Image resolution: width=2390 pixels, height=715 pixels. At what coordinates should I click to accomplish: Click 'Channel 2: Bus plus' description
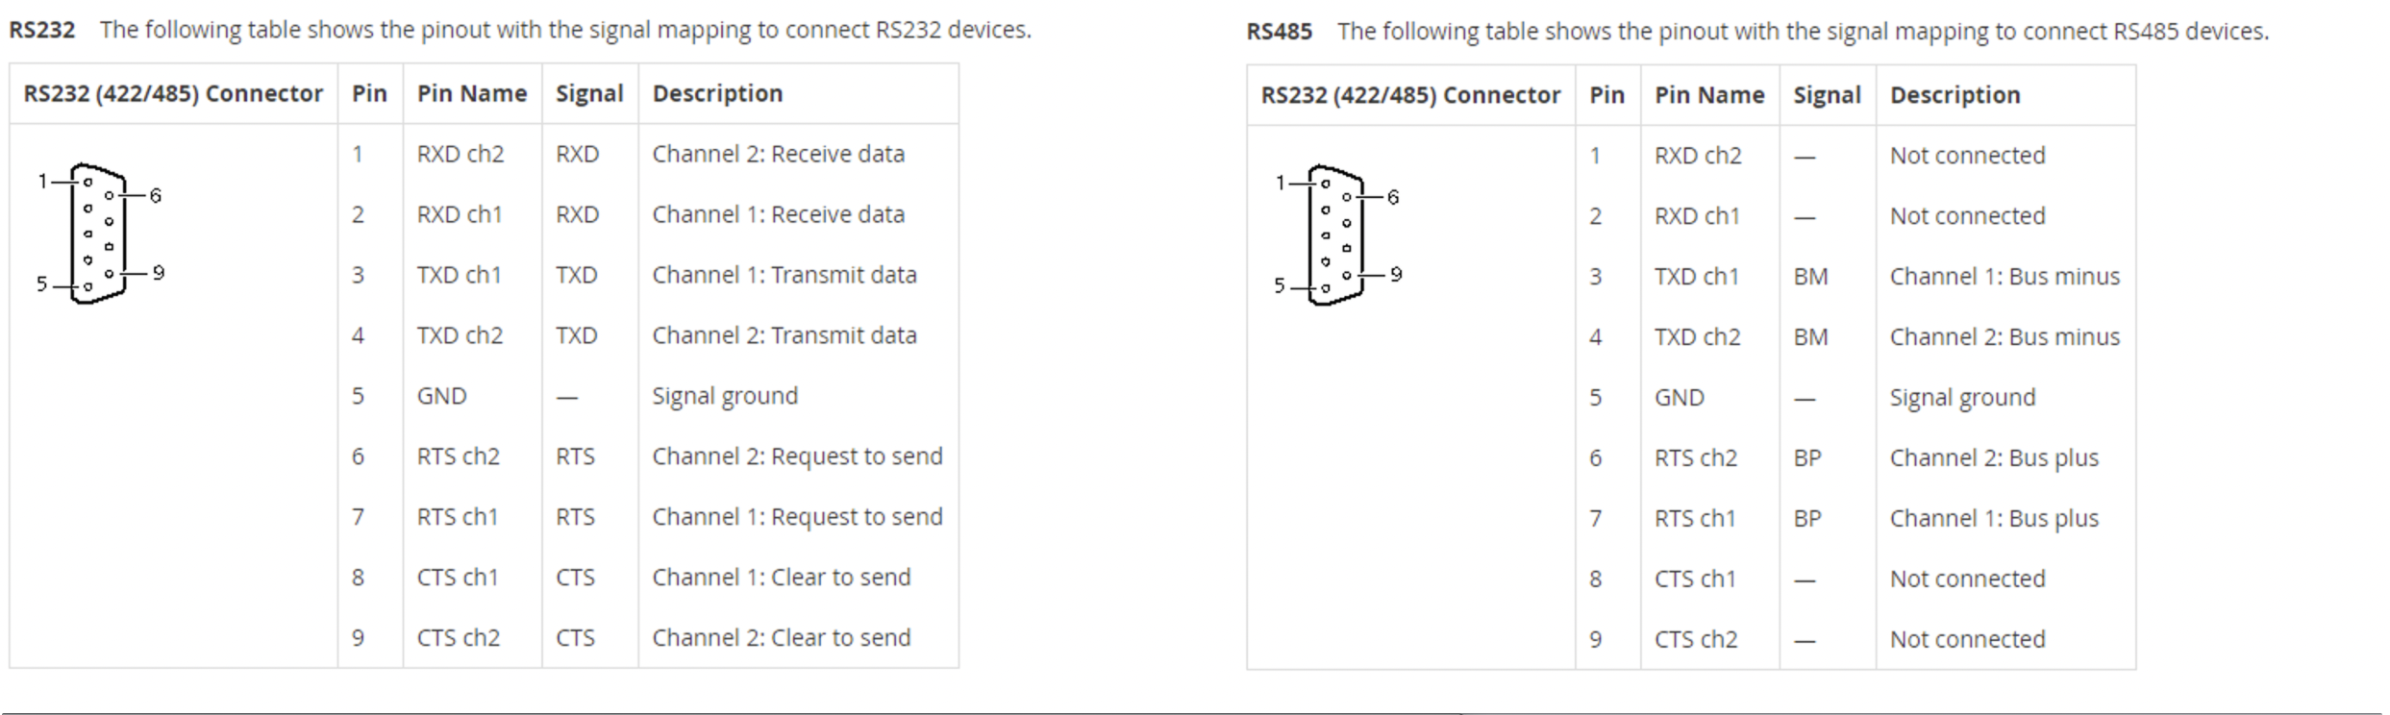click(1994, 458)
